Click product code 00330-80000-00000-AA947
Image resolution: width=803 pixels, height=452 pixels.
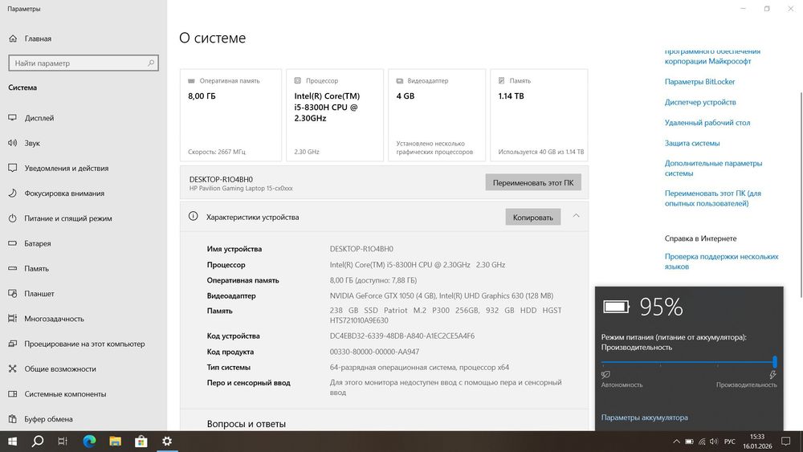[x=374, y=352]
